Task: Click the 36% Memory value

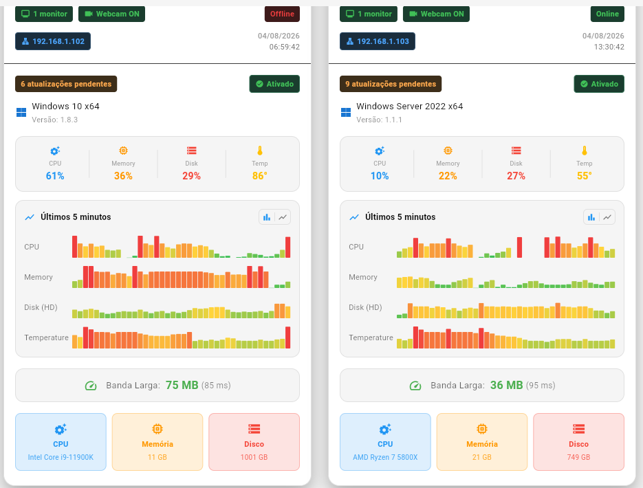Action: pos(123,176)
